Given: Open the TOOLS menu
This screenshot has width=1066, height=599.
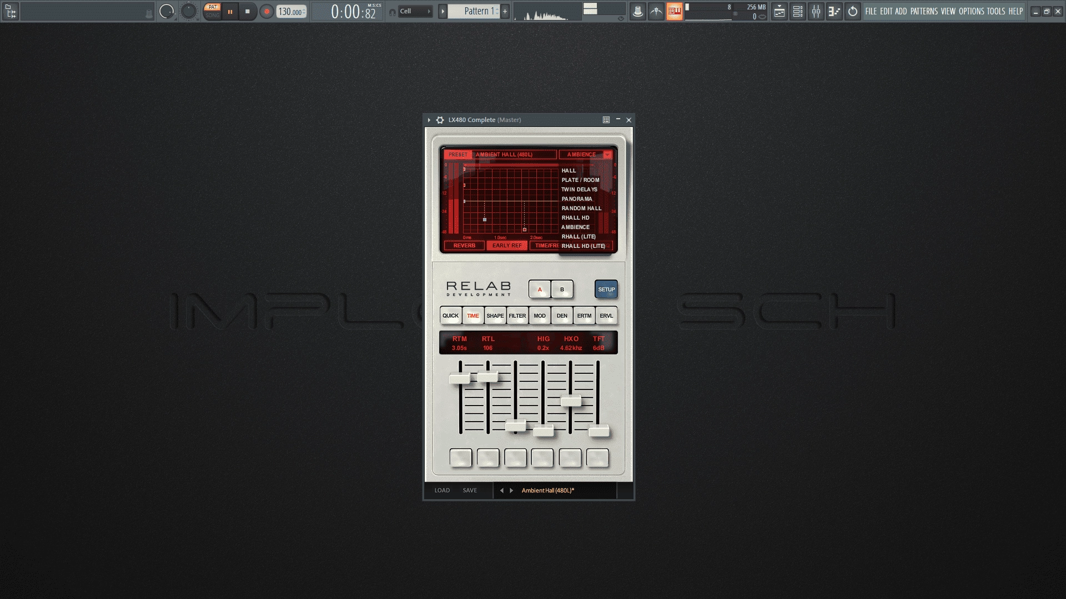Looking at the screenshot, I should coord(996,11).
